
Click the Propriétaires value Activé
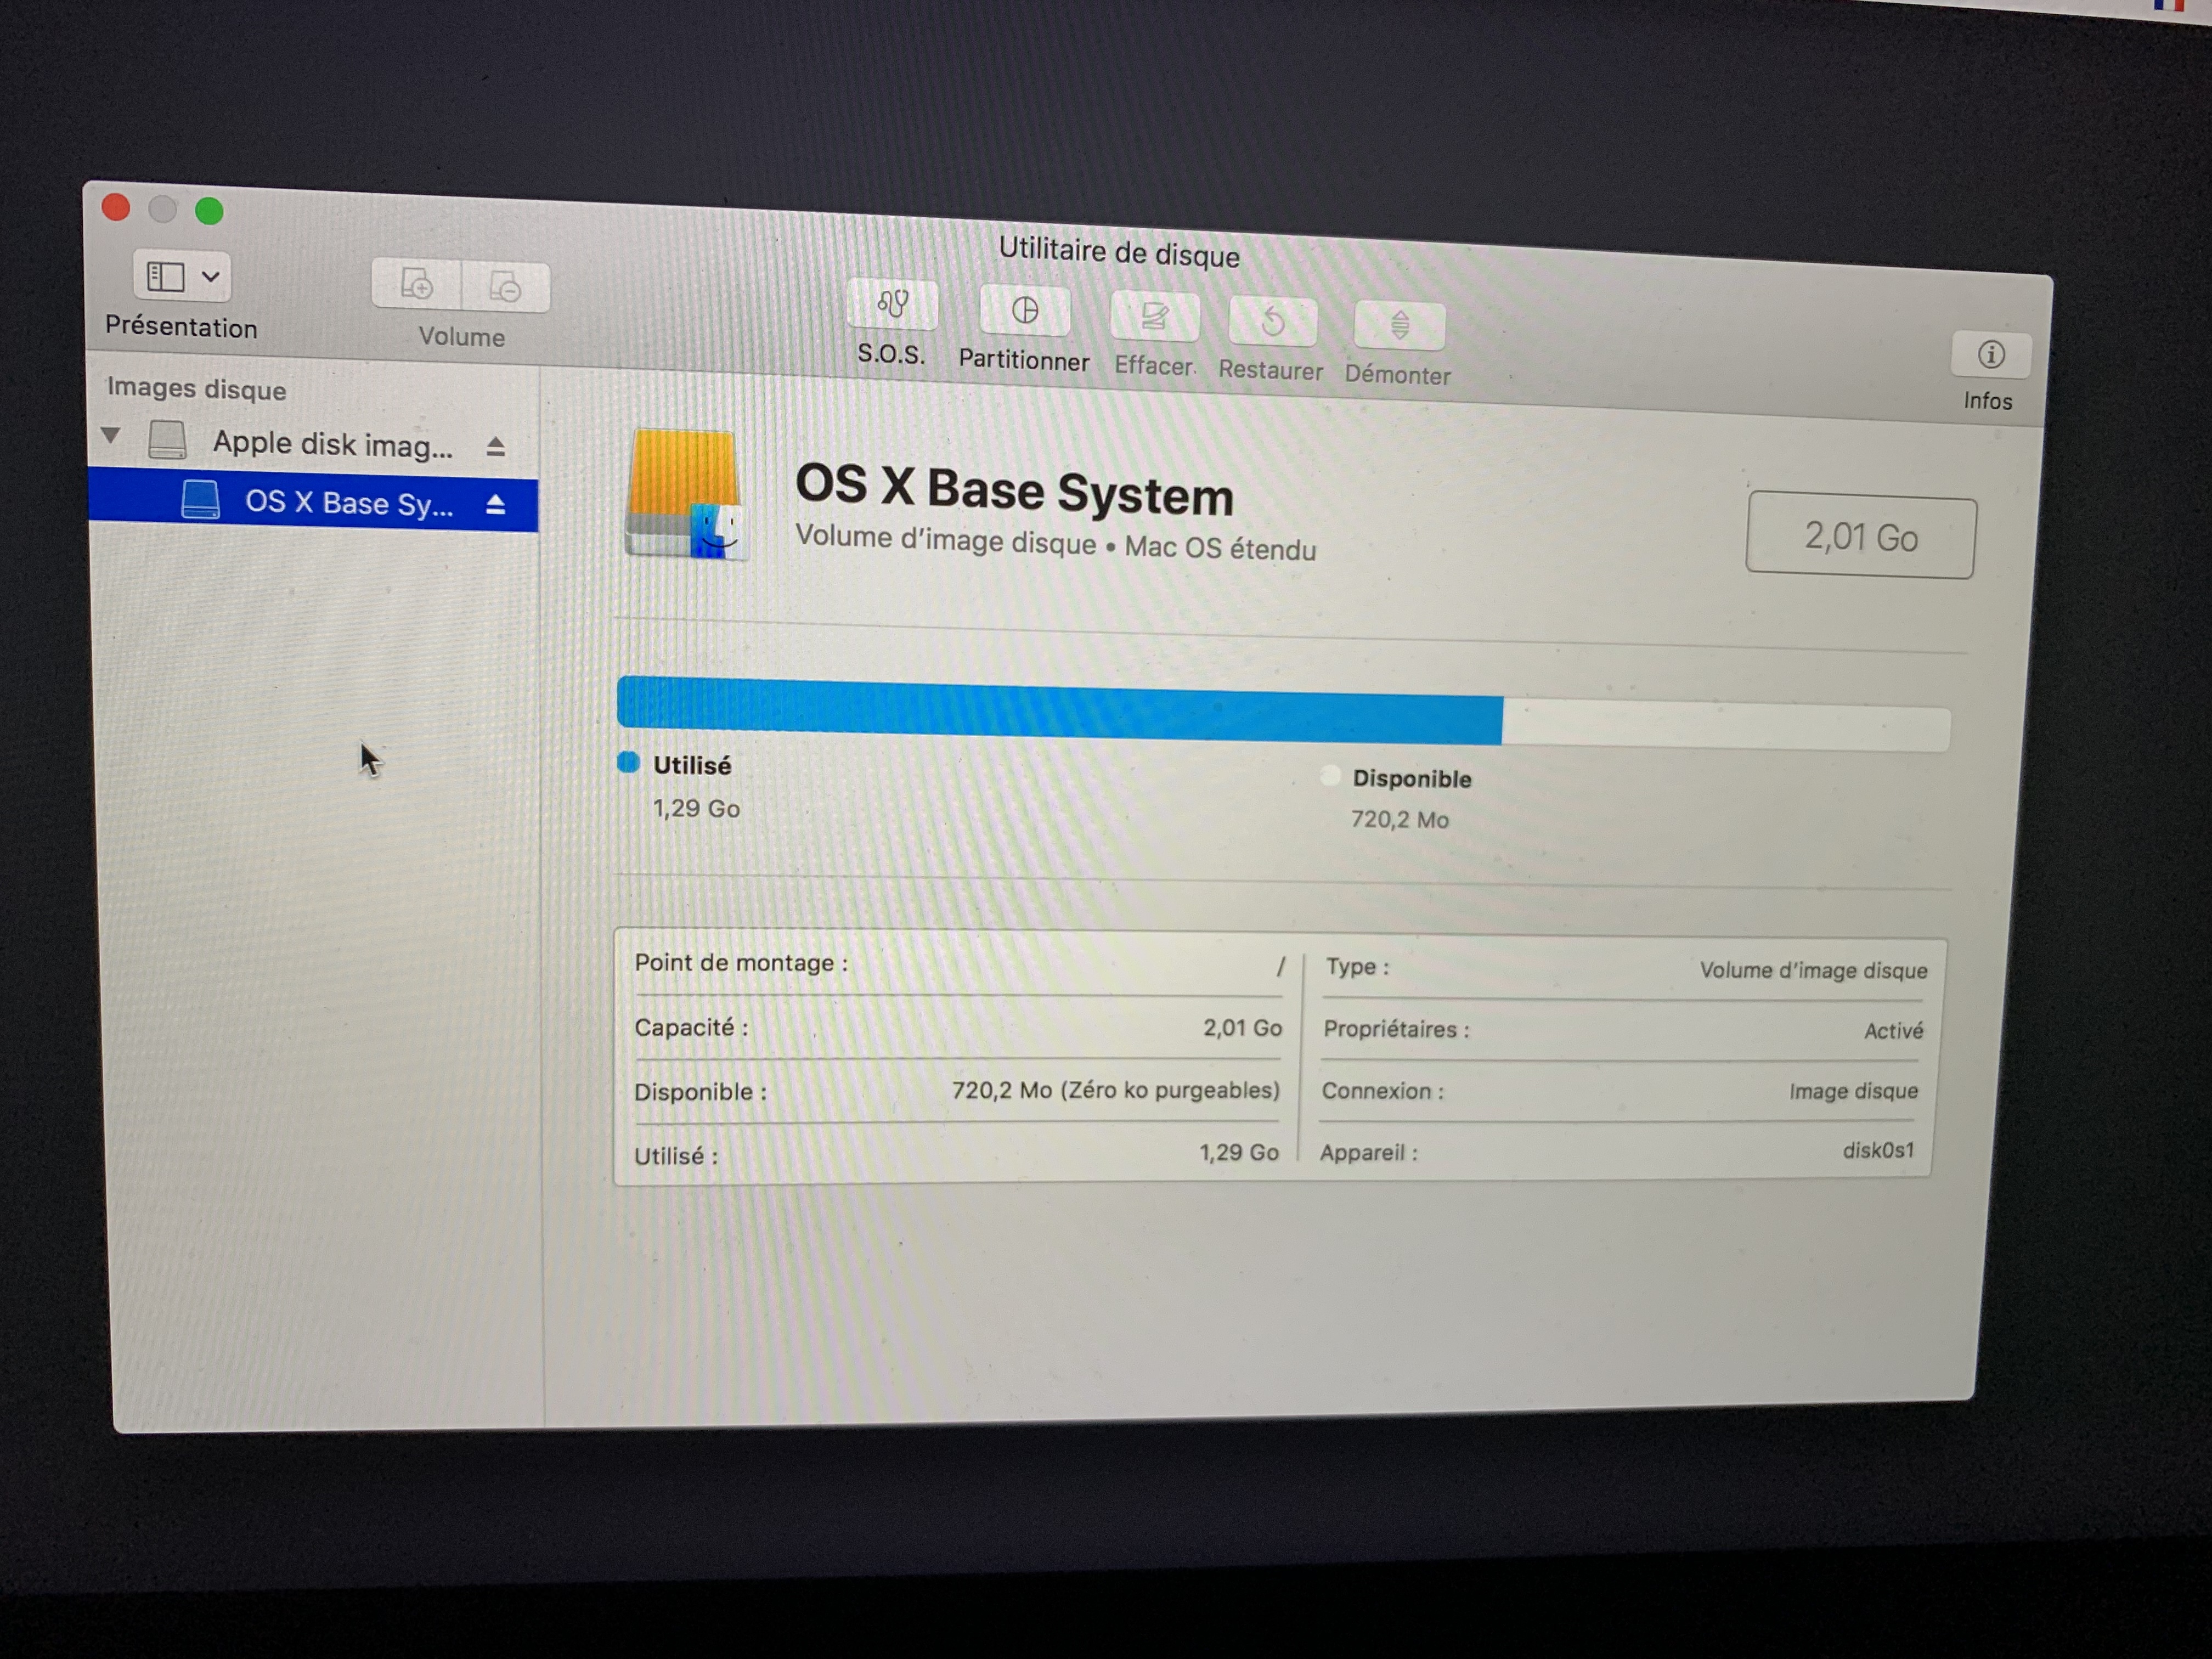pos(1893,1031)
